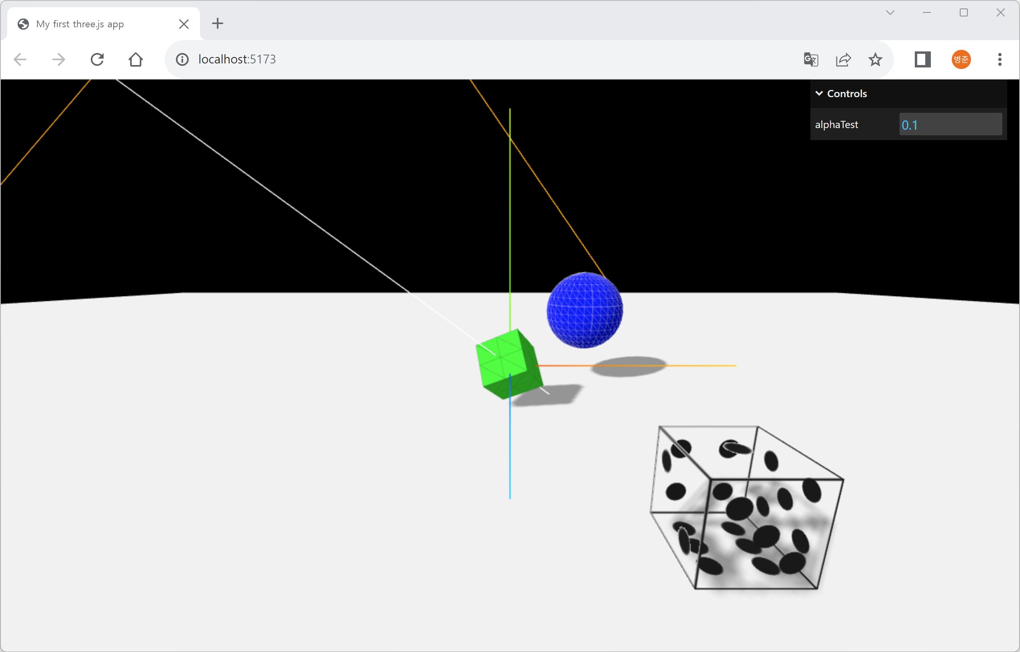The image size is (1020, 652).
Task: Click the blue wireframe sphere
Action: pyautogui.click(x=585, y=310)
